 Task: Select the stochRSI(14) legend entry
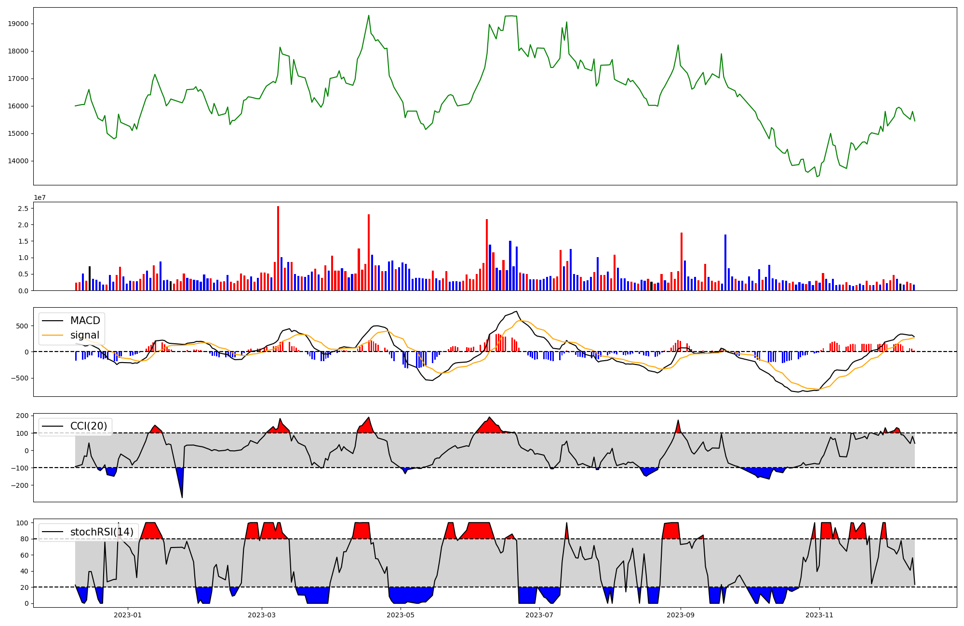[102, 532]
